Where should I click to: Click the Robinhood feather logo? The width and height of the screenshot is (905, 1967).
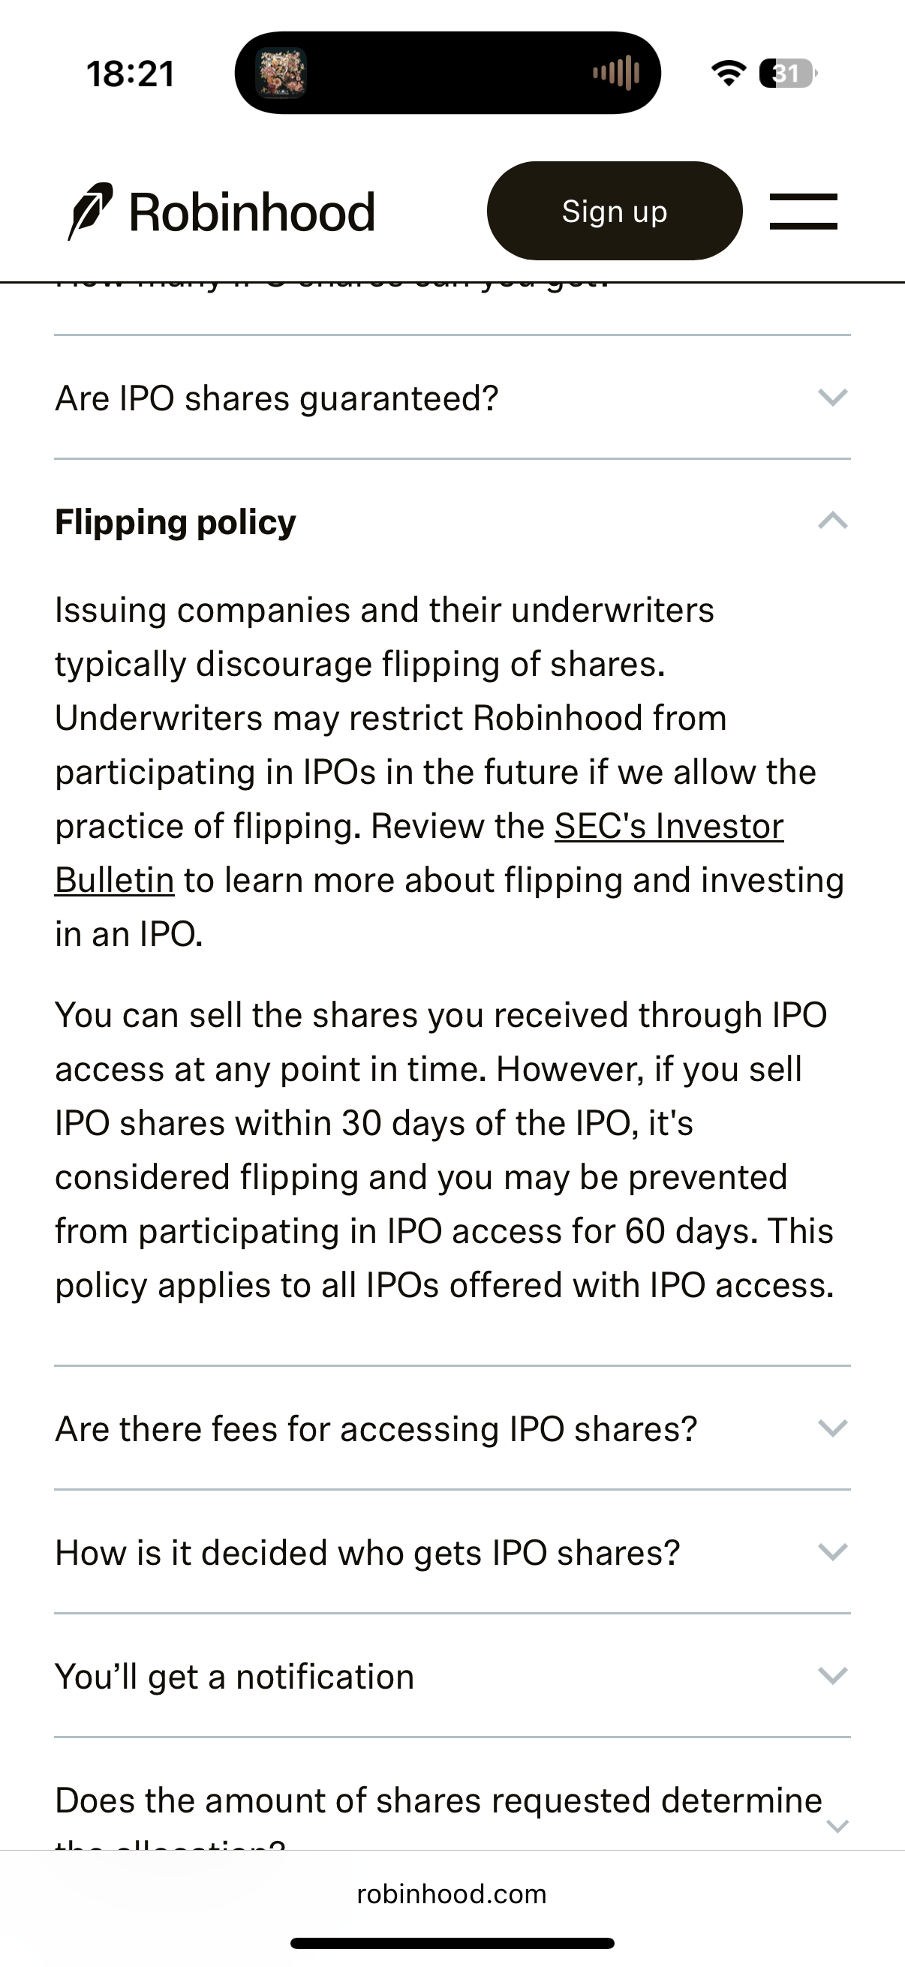click(92, 210)
